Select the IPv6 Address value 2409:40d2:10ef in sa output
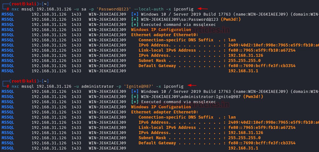Image resolution: width=319 pixels, height=152 pixels. (x=274, y=45)
